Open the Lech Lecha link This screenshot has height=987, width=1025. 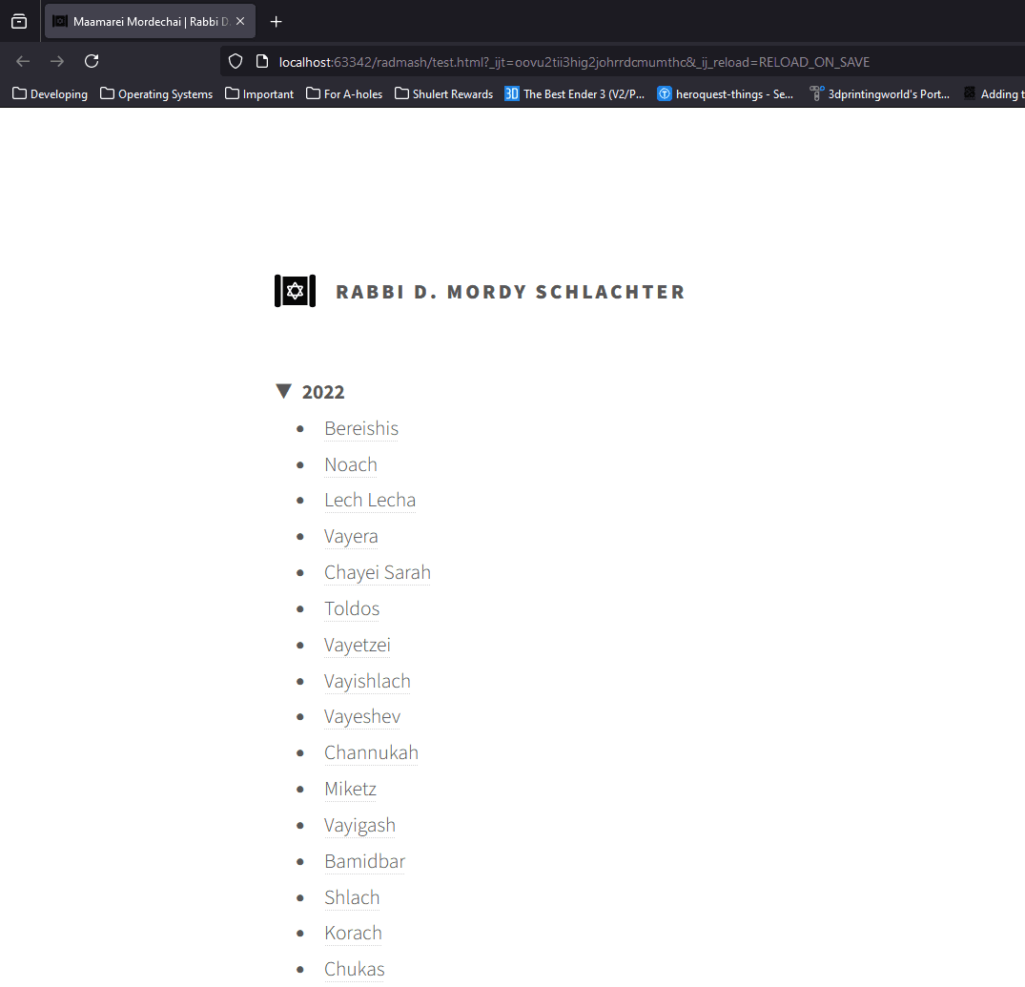coord(370,501)
